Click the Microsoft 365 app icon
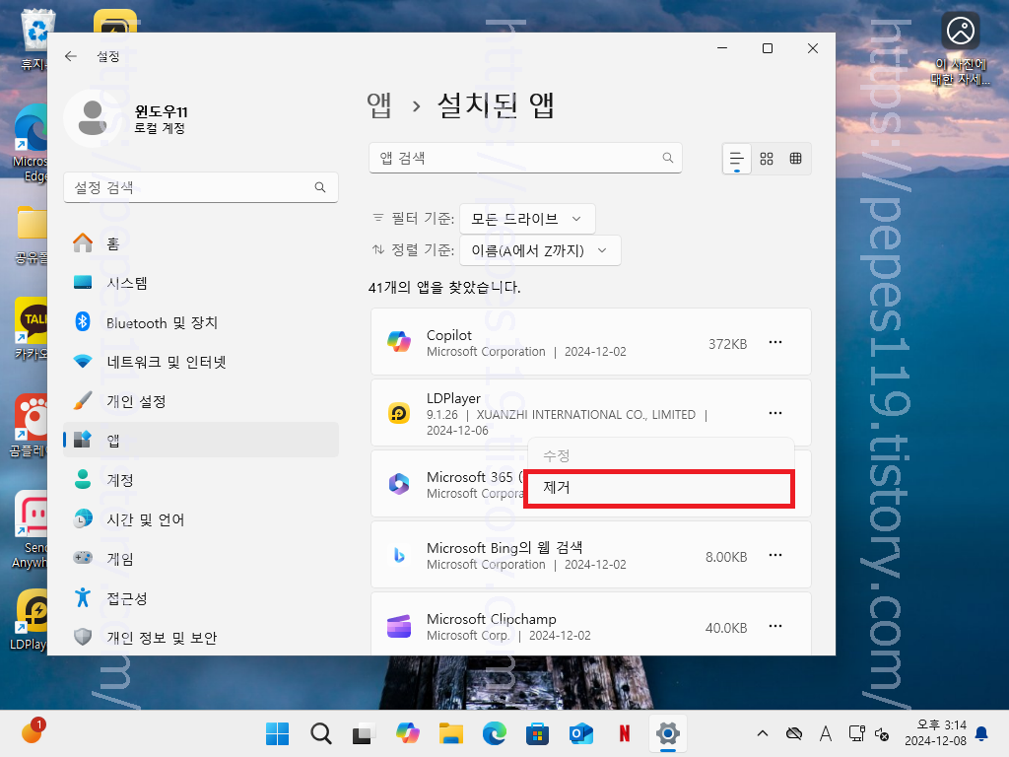Image resolution: width=1009 pixels, height=757 pixels. (x=399, y=483)
